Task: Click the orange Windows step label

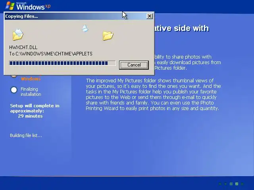Action: point(31,79)
